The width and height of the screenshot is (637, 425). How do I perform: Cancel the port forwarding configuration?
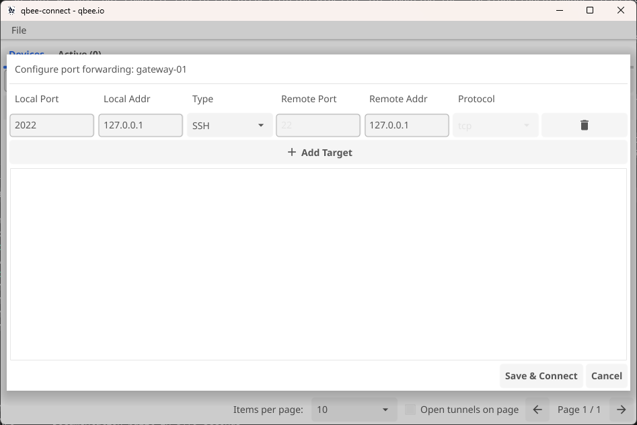pyautogui.click(x=606, y=376)
